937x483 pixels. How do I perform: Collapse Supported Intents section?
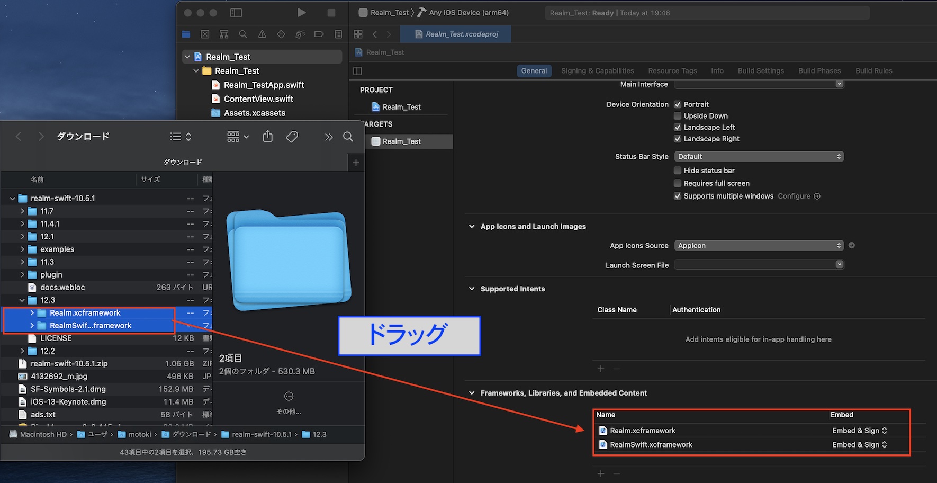point(472,289)
